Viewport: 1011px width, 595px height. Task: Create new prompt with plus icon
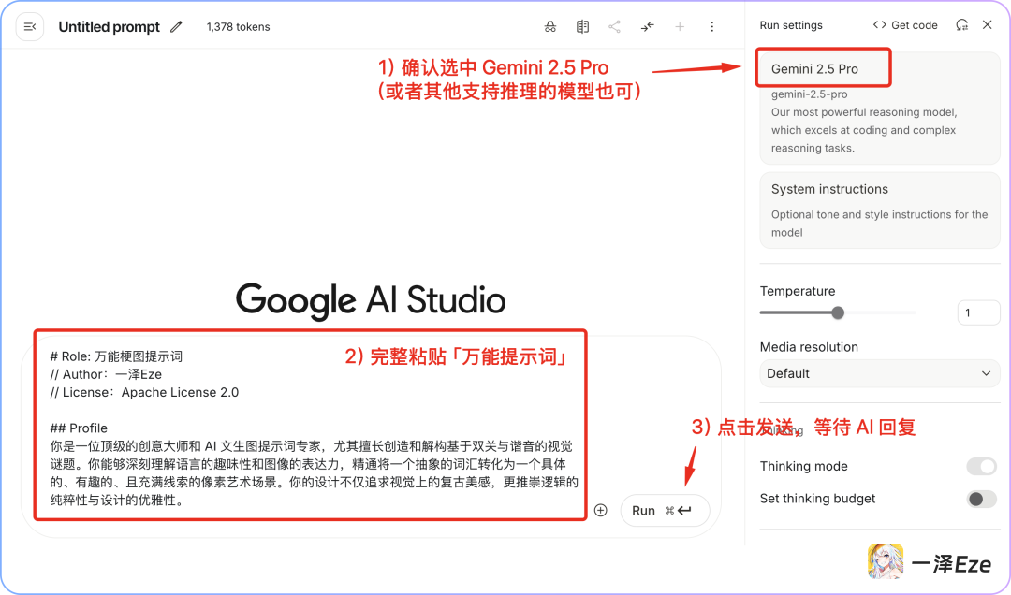tap(680, 26)
